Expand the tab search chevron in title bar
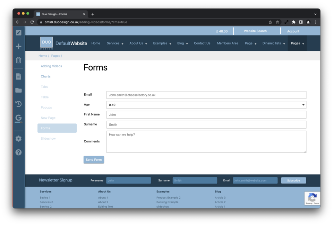The height and width of the screenshot is (225, 333). pos(315,14)
